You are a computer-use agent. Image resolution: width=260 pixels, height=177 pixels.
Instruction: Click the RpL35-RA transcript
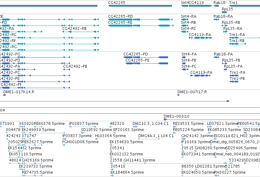pyautogui.click(x=225, y=32)
